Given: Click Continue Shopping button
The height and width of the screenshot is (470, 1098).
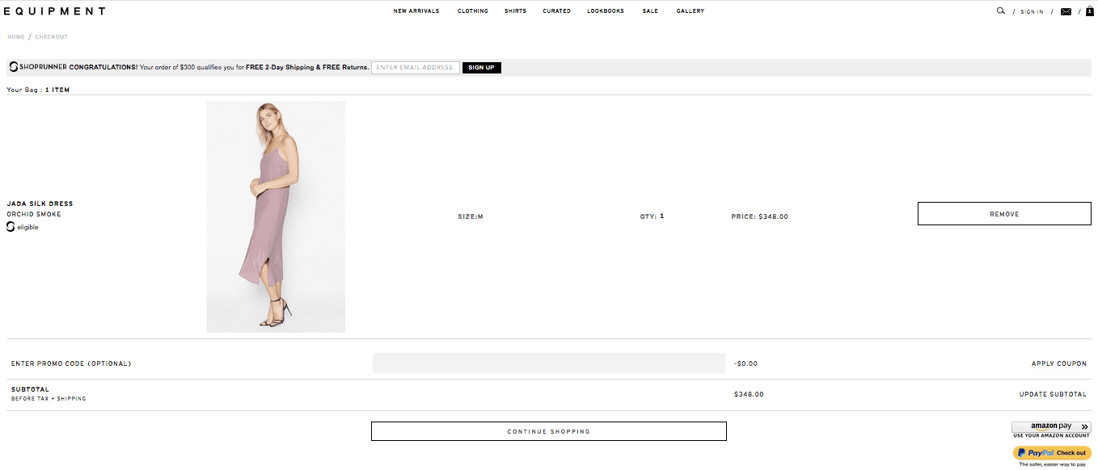Looking at the screenshot, I should 548,431.
